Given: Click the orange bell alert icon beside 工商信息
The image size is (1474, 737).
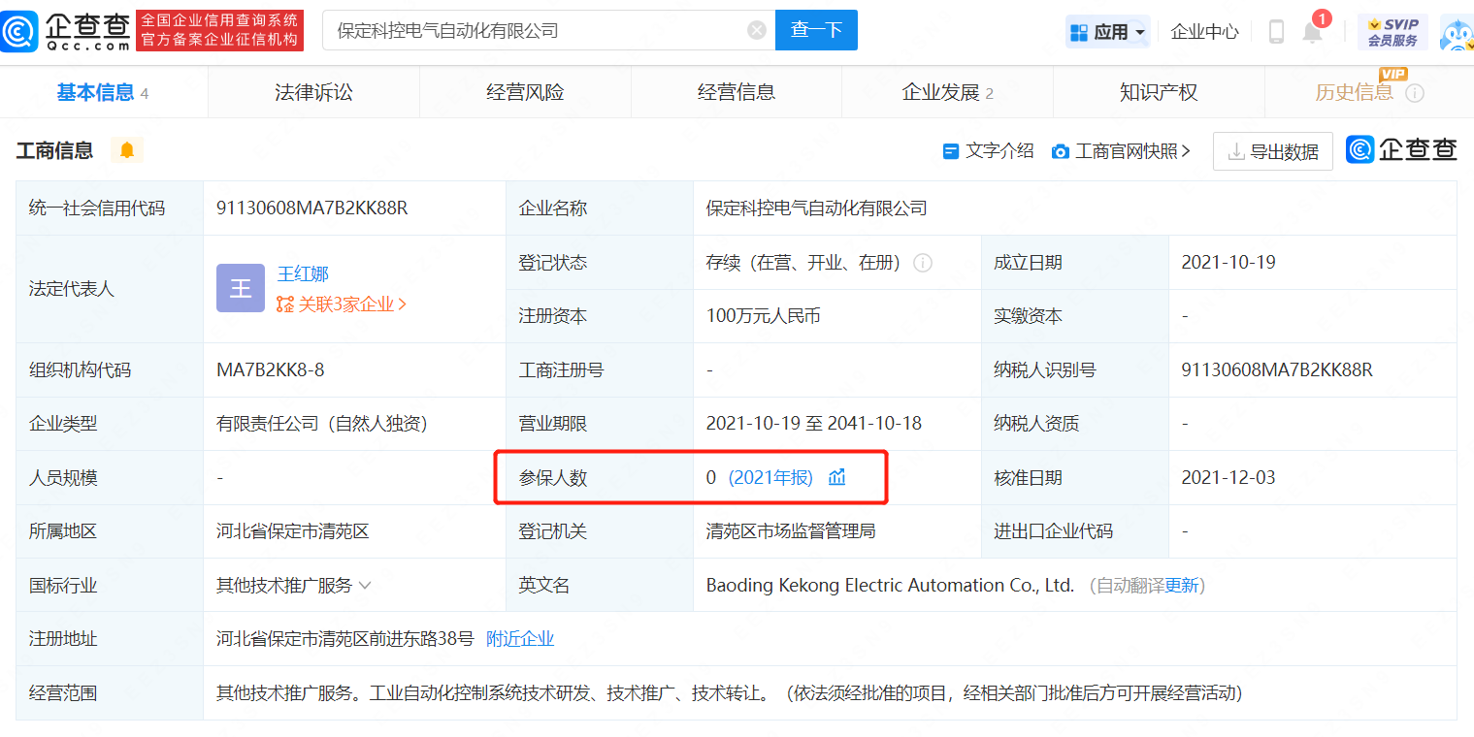Looking at the screenshot, I should [x=127, y=150].
